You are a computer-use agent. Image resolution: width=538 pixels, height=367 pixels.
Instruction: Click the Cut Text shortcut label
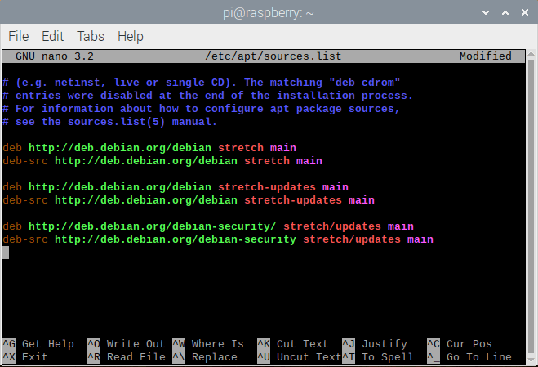(x=302, y=344)
